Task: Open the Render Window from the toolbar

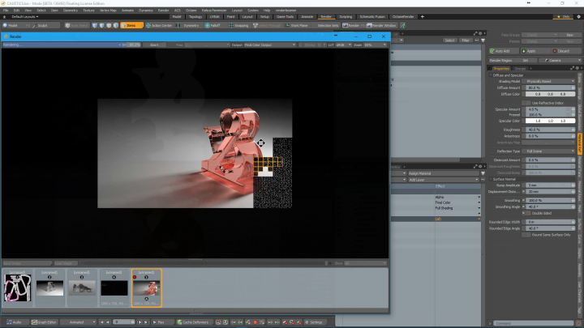Action: click(x=382, y=25)
